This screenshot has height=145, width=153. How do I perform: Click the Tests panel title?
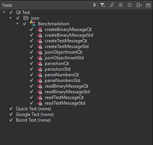[7, 5]
